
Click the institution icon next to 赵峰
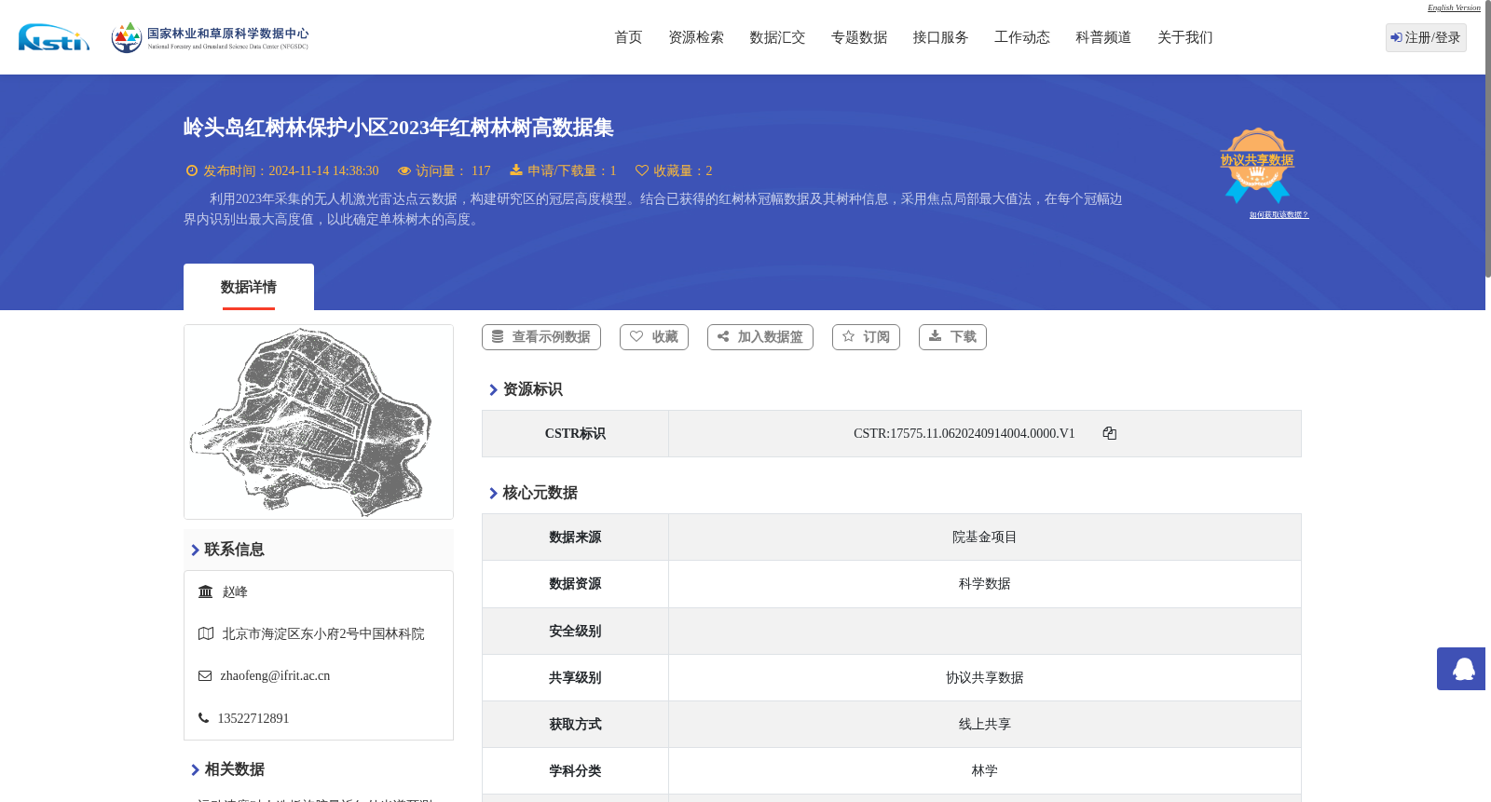pos(206,591)
